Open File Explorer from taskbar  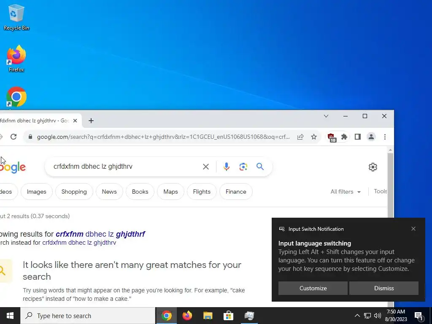208,316
